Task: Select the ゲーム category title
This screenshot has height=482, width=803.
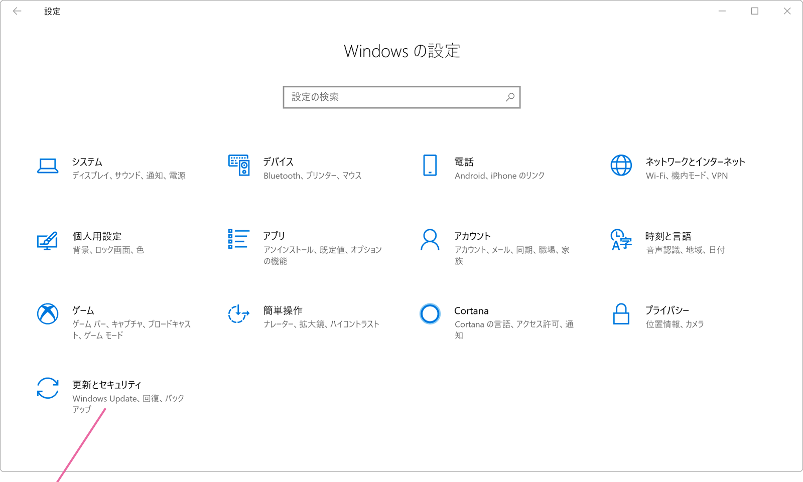Action: point(83,310)
